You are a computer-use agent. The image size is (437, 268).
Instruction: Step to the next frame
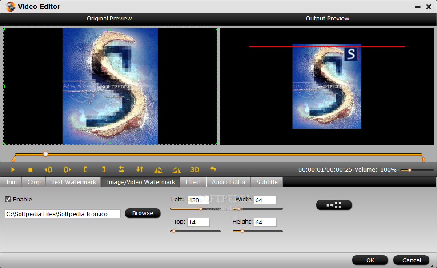click(x=67, y=169)
